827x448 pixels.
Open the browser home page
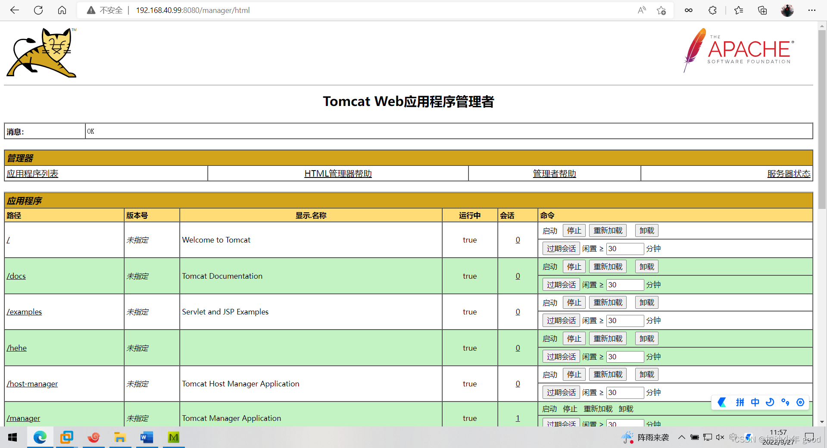(62, 10)
